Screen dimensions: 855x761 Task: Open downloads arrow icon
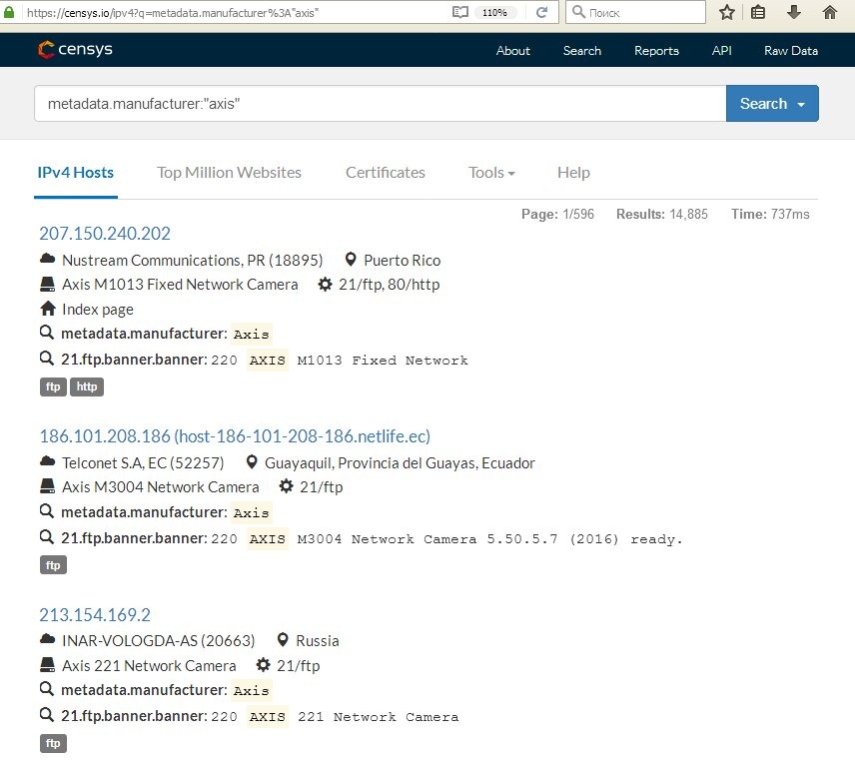[x=794, y=12]
